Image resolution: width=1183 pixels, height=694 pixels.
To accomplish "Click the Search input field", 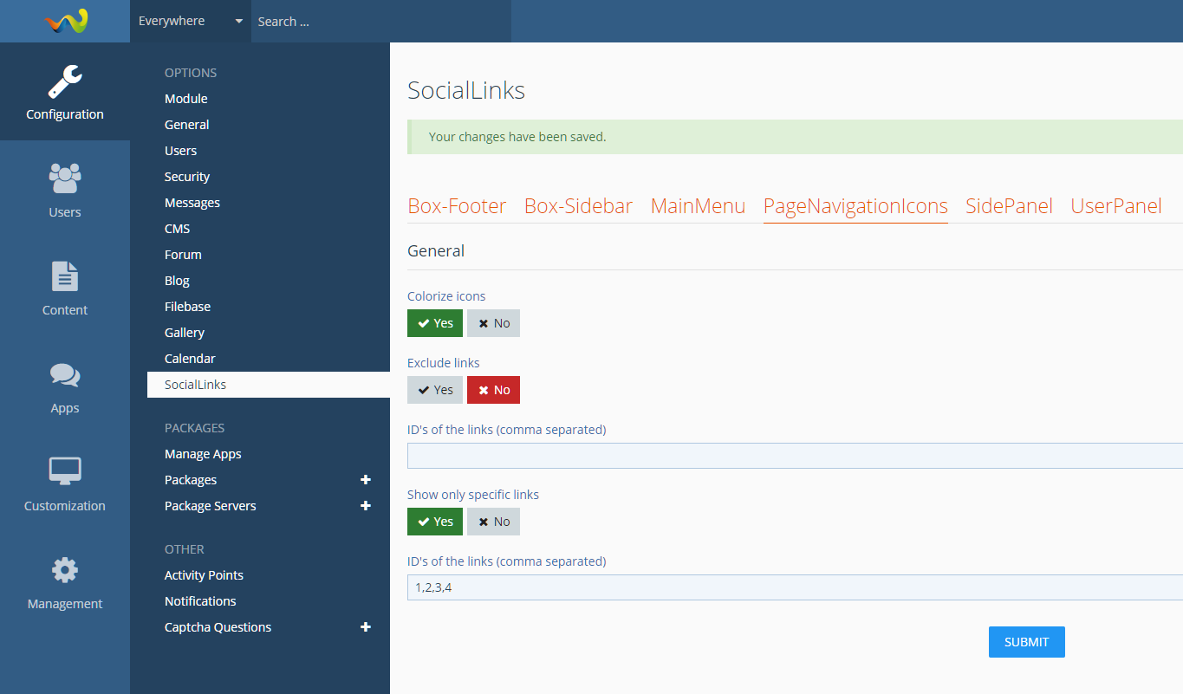I will point(381,21).
